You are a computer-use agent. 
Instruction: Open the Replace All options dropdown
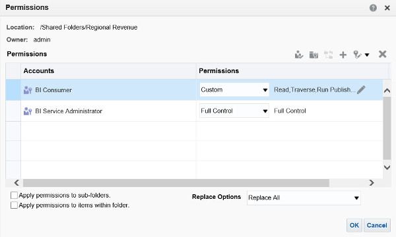click(304, 197)
